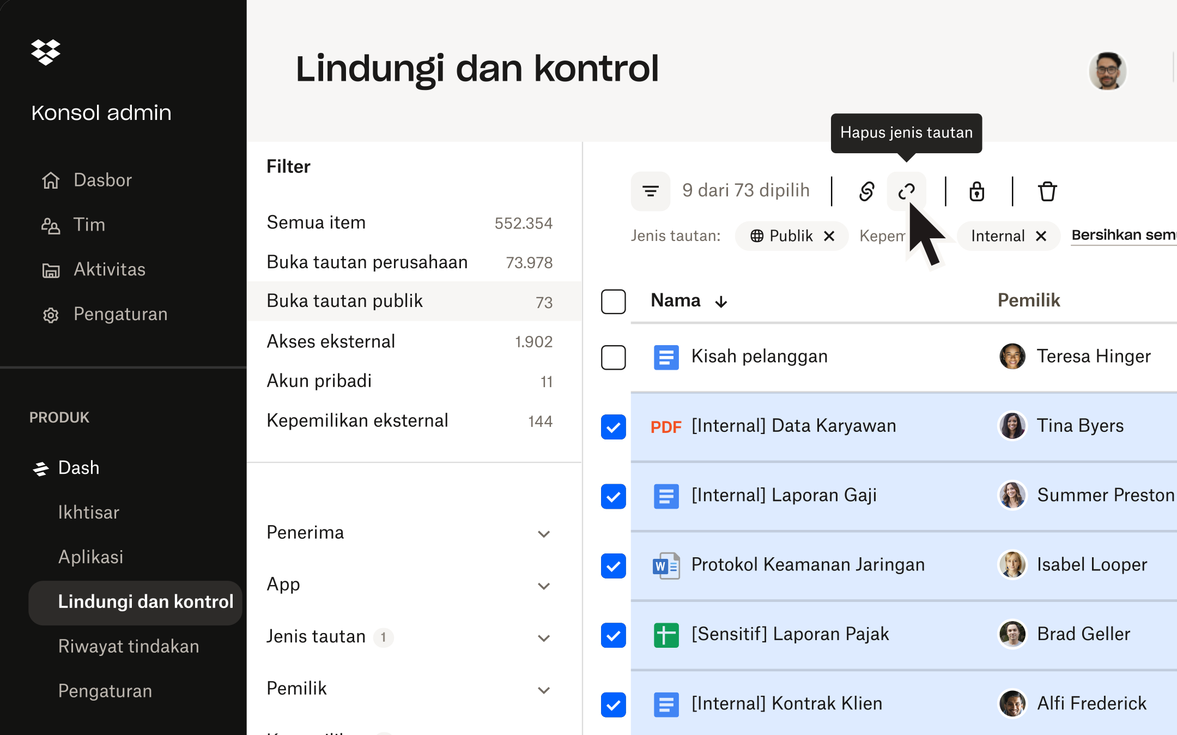The height and width of the screenshot is (735, 1177).
Task: Select Aplikasi under Dash
Action: (x=90, y=557)
